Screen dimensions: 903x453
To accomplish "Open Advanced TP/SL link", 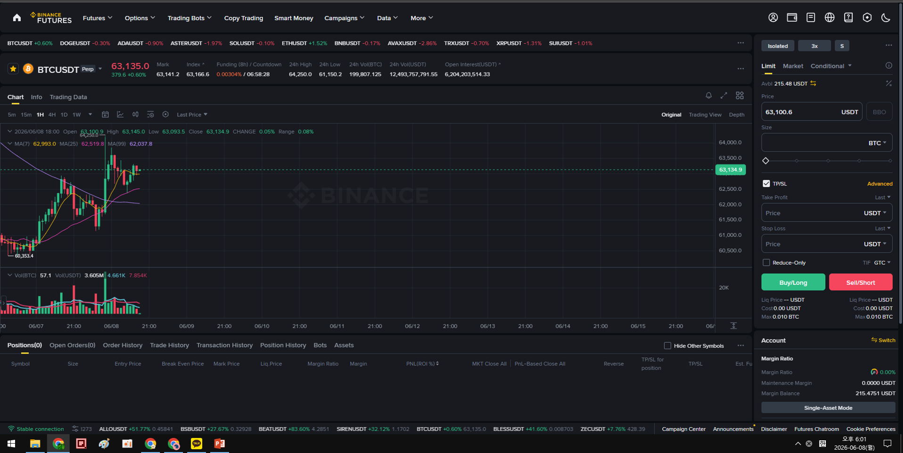I will pyautogui.click(x=880, y=184).
